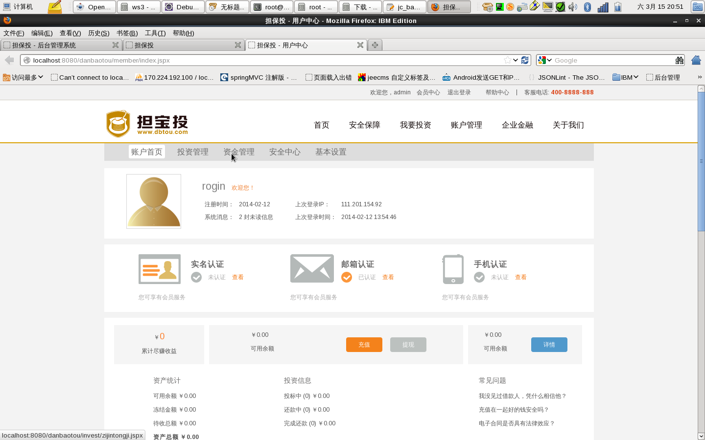Screen dimensions: 705x440
Task: Click the Bluetooth tray icon
Action: point(587,7)
